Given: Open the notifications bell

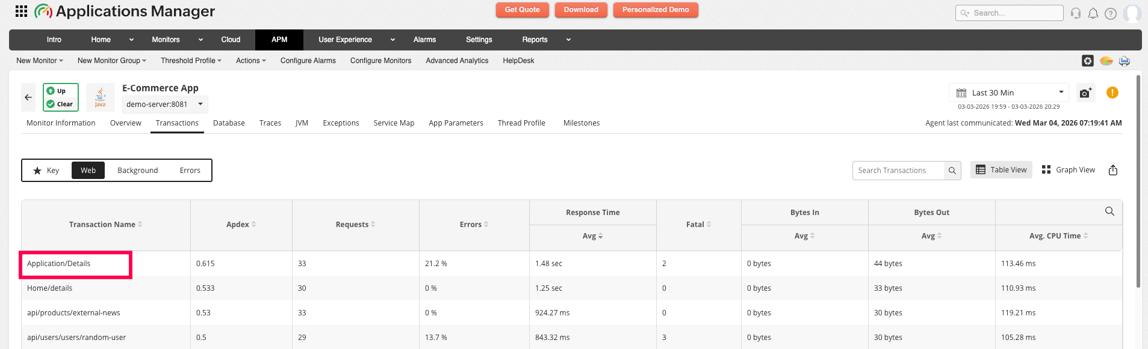Looking at the screenshot, I should click(x=1093, y=13).
